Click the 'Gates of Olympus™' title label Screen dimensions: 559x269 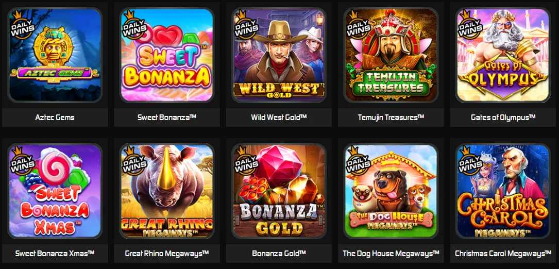(x=503, y=117)
